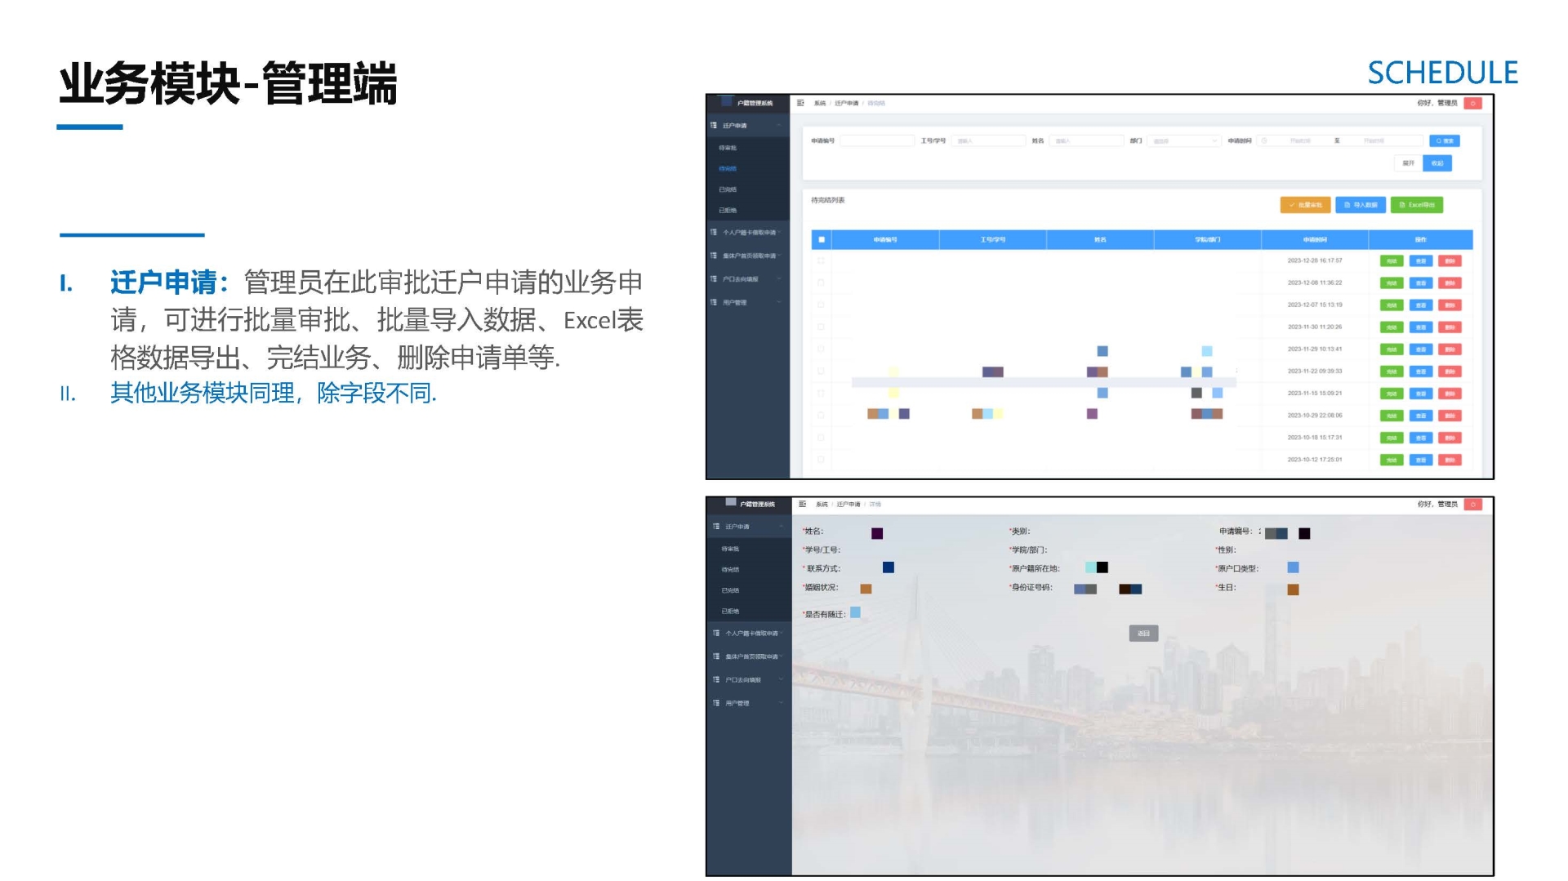Click the red delete button for 2023-12-28 row
The image size is (1568, 881).
point(1450,261)
